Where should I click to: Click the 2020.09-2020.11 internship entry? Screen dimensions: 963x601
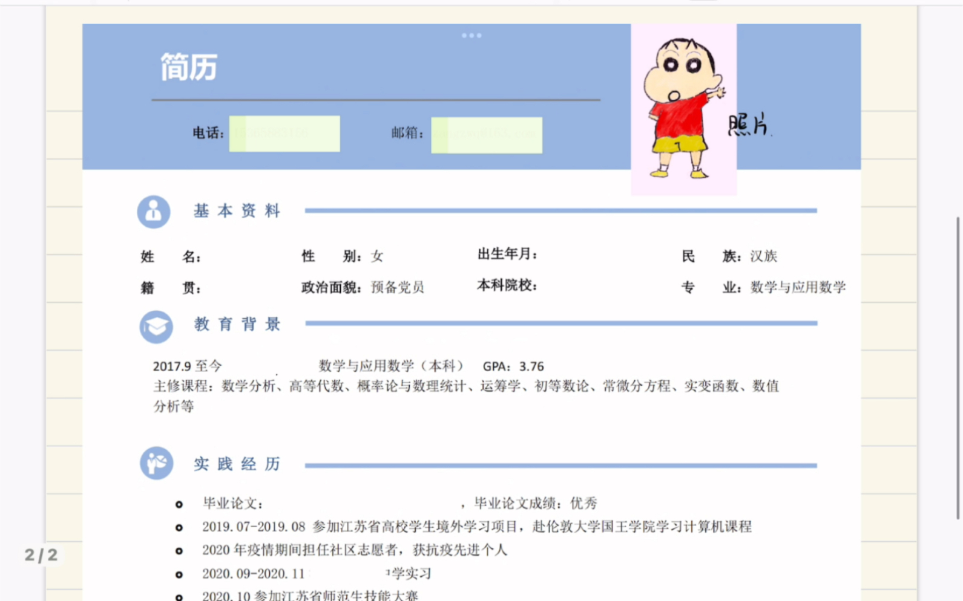pos(317,573)
